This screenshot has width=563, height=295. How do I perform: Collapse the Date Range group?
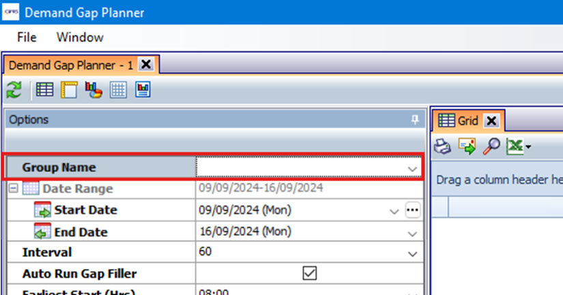tap(12, 189)
